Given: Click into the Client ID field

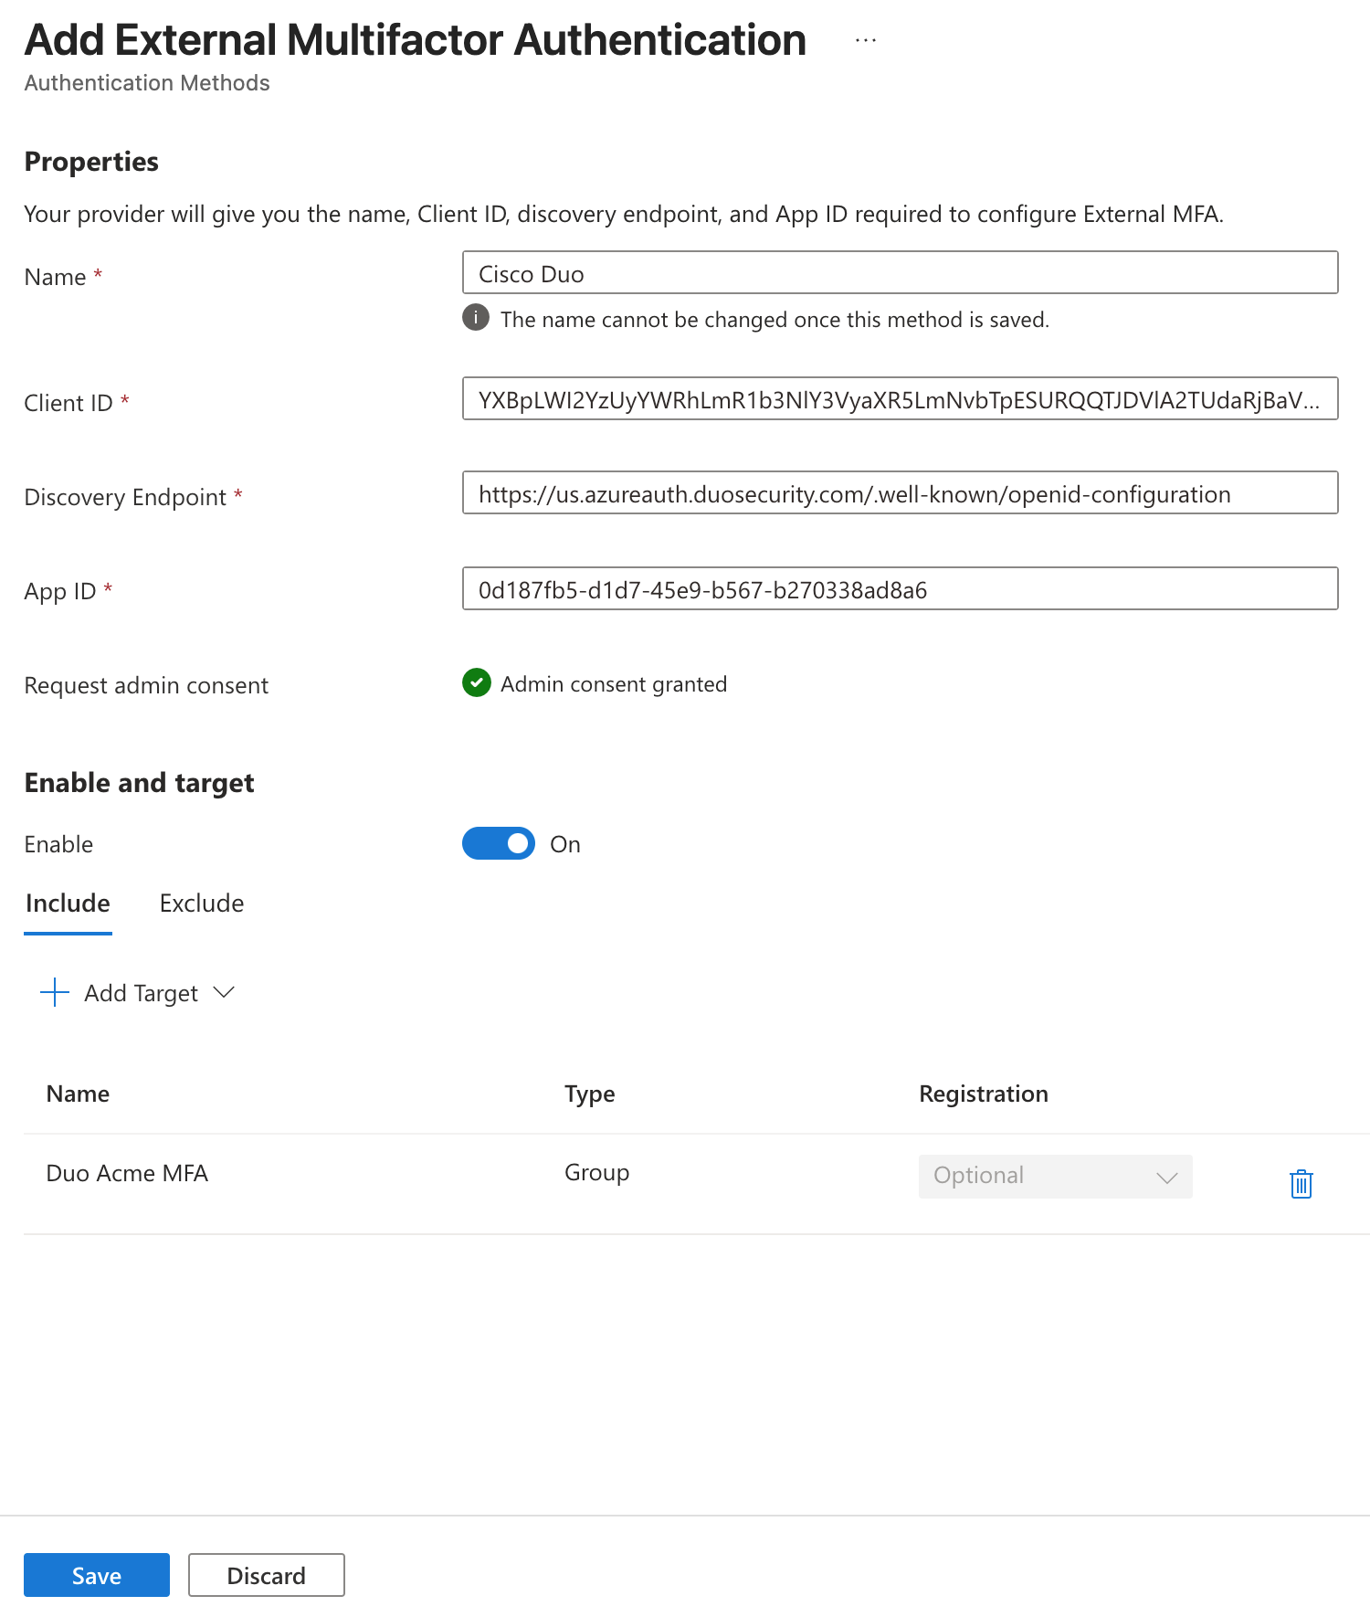Looking at the screenshot, I should coord(901,398).
